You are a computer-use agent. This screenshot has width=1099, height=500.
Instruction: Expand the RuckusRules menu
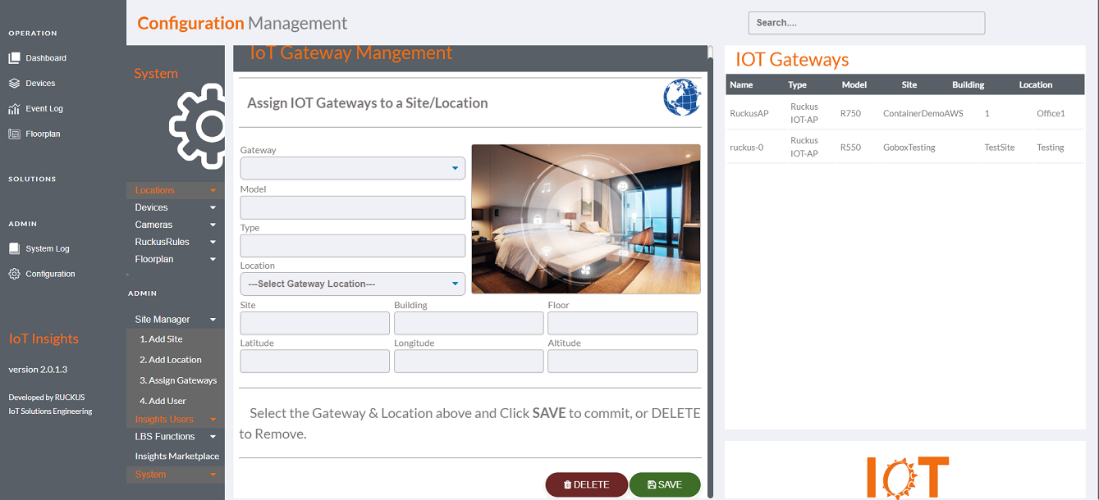176,242
